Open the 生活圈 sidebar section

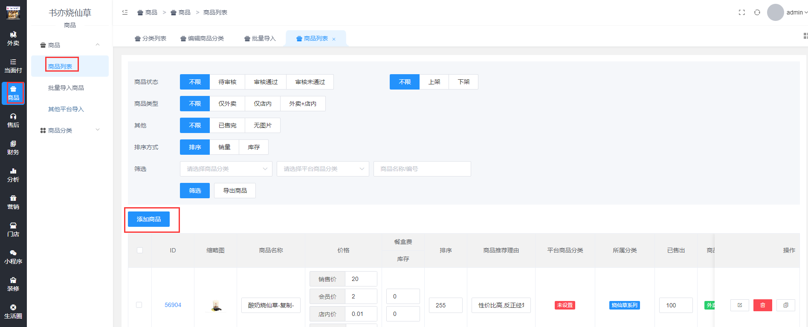13,312
